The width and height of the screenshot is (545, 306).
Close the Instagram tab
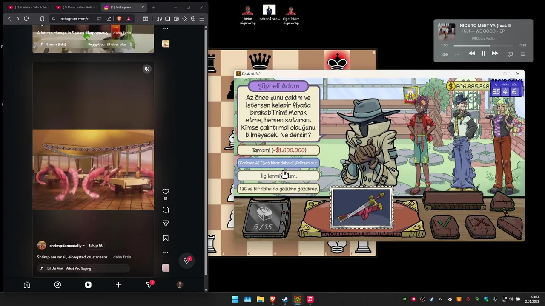(143, 7)
